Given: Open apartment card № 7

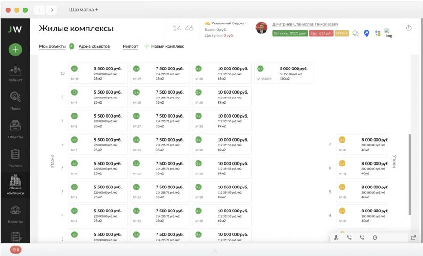Looking at the screenshot, I should click(x=98, y=144).
